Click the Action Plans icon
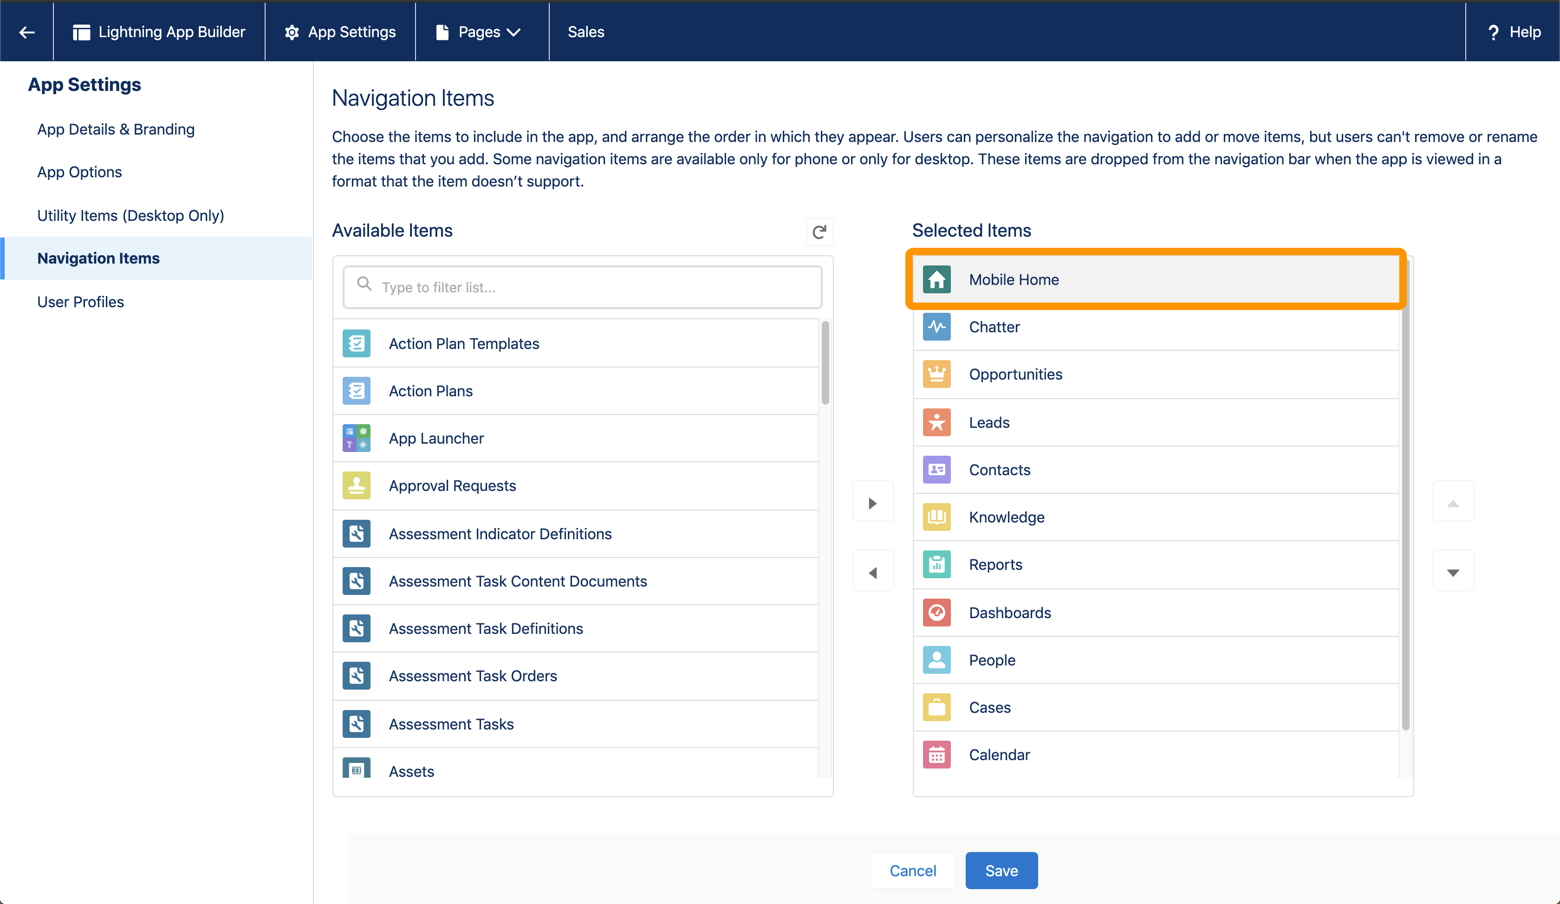 [357, 391]
